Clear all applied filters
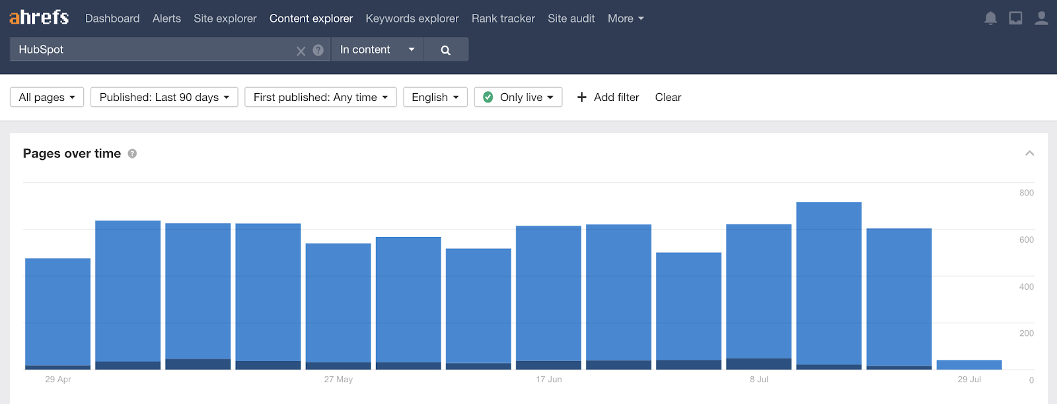1057x404 pixels. tap(668, 97)
